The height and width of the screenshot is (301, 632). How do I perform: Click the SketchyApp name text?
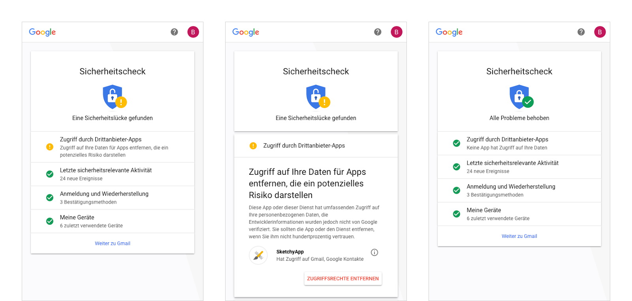pyautogui.click(x=290, y=252)
